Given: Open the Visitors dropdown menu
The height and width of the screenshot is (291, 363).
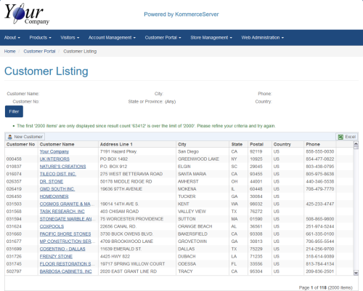Looking at the screenshot, I should pos(70,38).
